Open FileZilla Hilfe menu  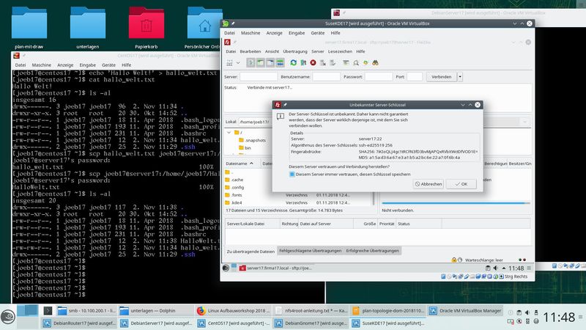[x=360, y=51]
